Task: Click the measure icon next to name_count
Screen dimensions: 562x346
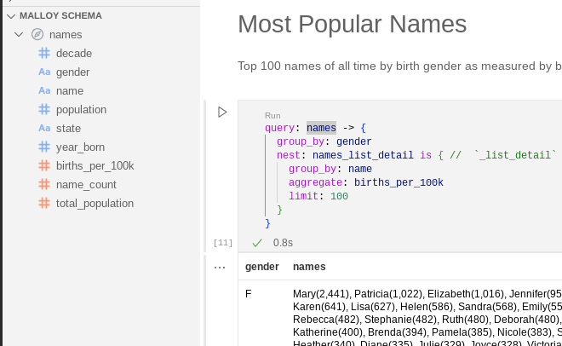Action: (44, 184)
